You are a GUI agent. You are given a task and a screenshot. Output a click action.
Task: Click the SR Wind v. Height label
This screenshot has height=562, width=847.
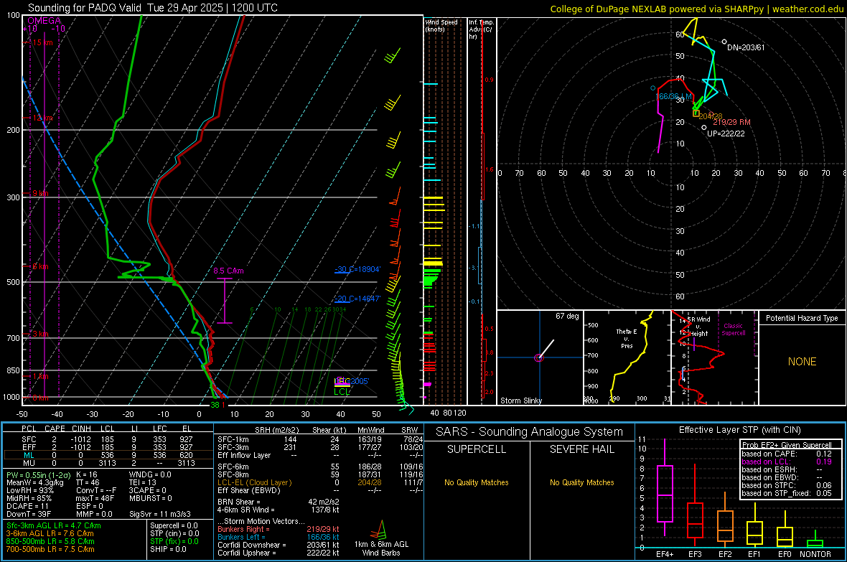tap(699, 327)
